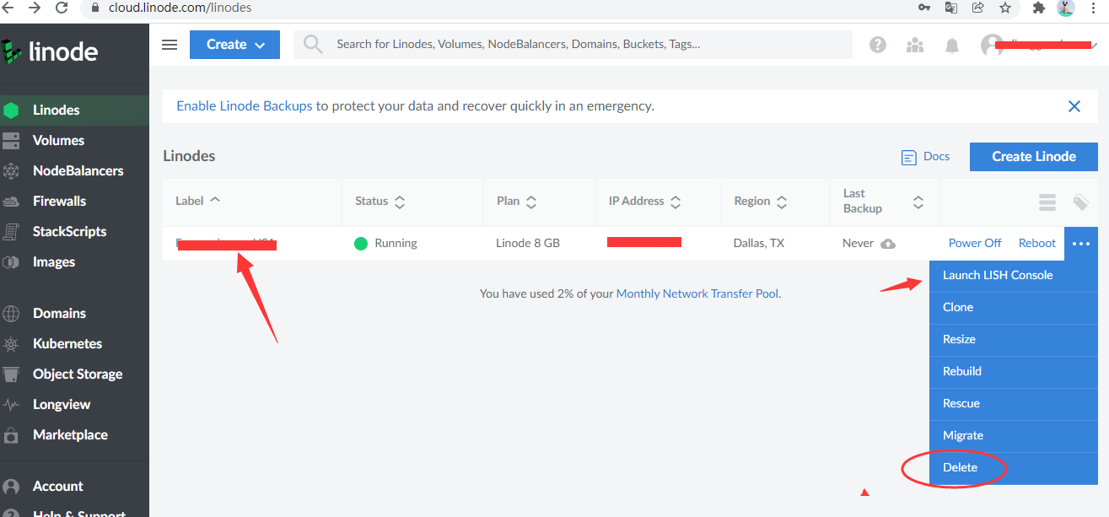Open Domains in sidebar
The height and width of the screenshot is (517, 1109).
[74, 313]
